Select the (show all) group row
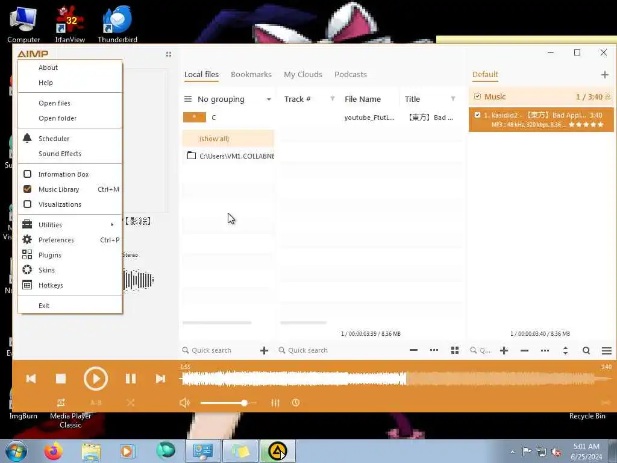Viewport: 617px width, 463px height. [228, 139]
